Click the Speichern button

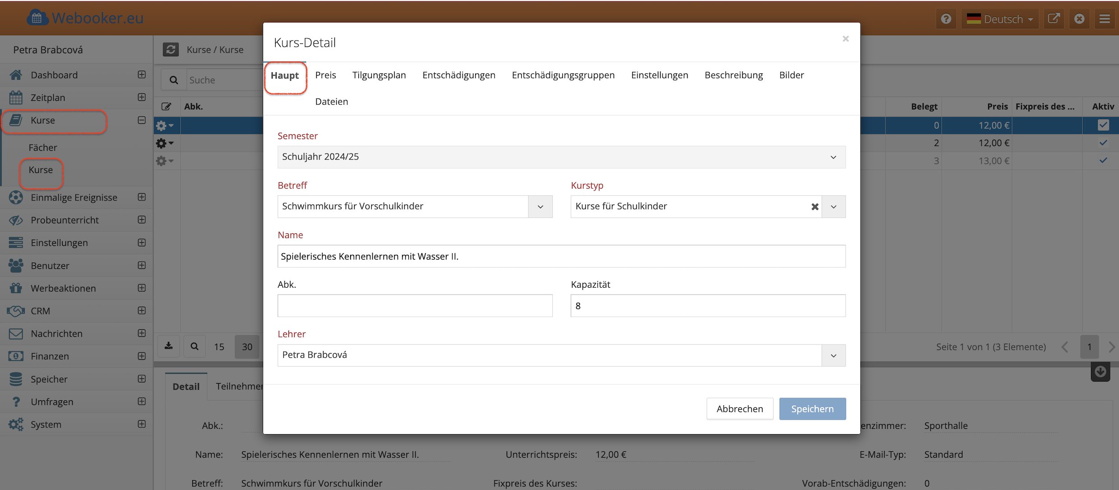pos(812,409)
